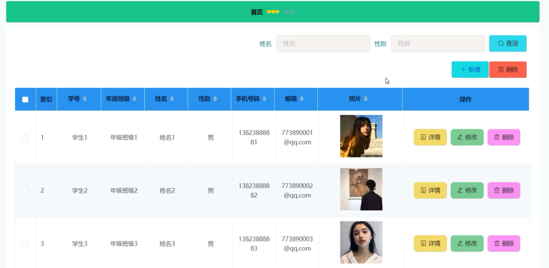Viewport: 549px width, 268px height.
Task: Check the checkbox for row 2
Action: pyautogui.click(x=25, y=190)
